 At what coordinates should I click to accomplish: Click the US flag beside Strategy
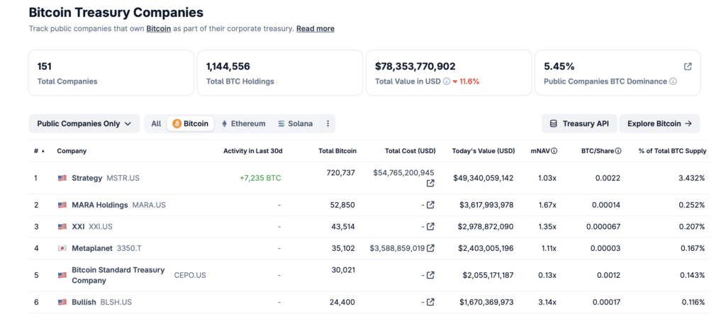click(x=62, y=178)
